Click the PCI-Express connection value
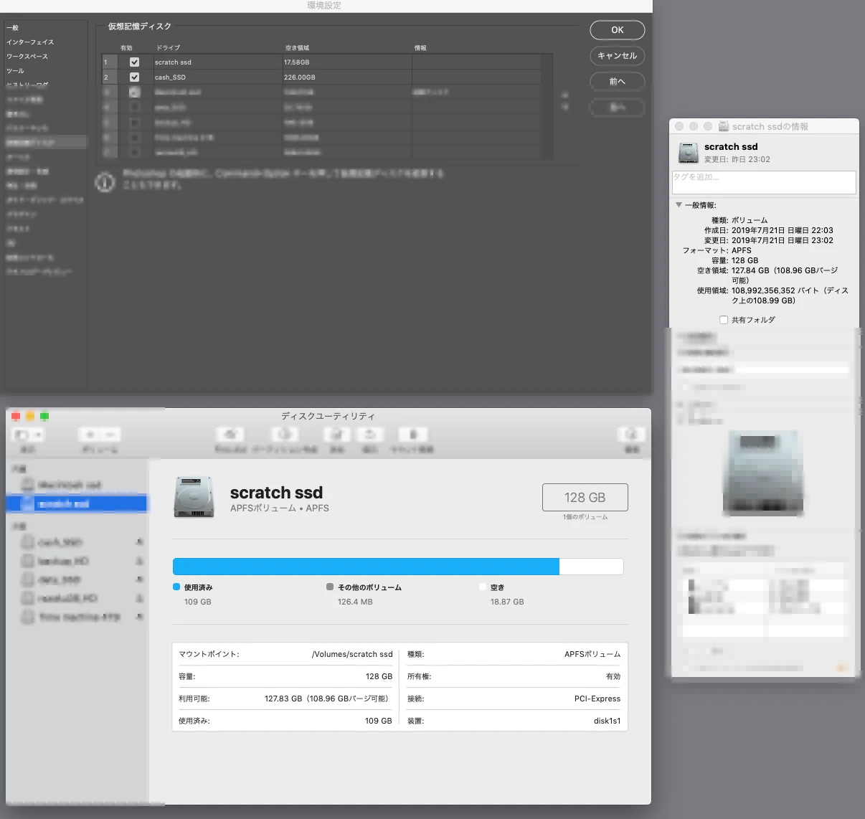The image size is (865, 819). click(597, 699)
